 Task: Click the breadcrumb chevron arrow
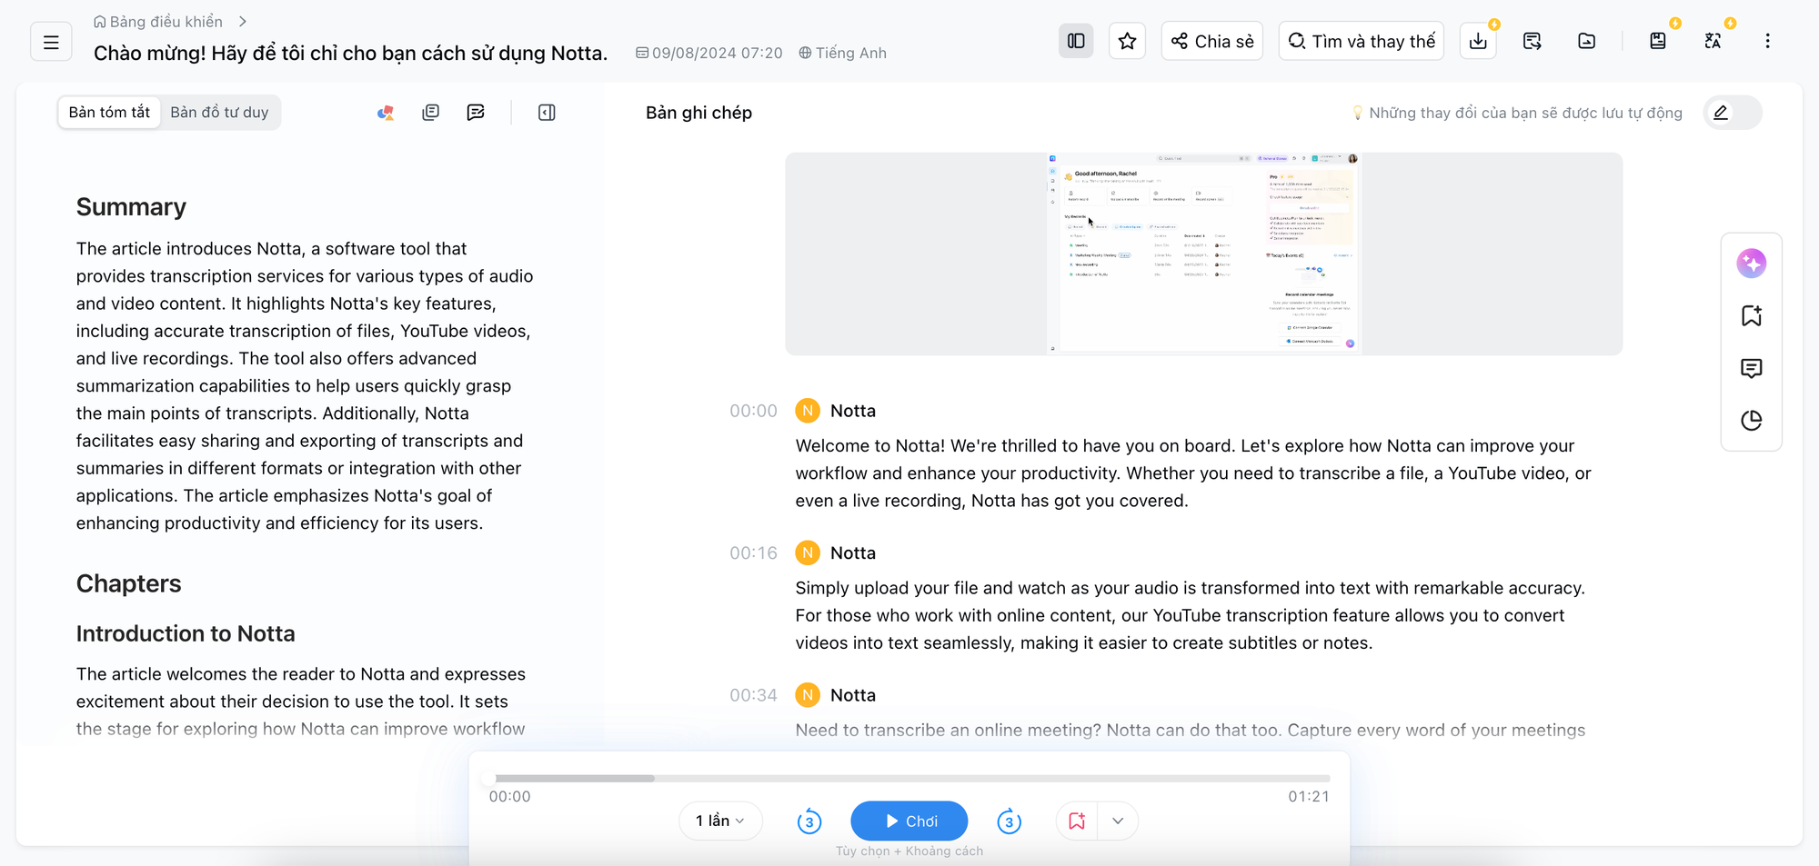(243, 22)
